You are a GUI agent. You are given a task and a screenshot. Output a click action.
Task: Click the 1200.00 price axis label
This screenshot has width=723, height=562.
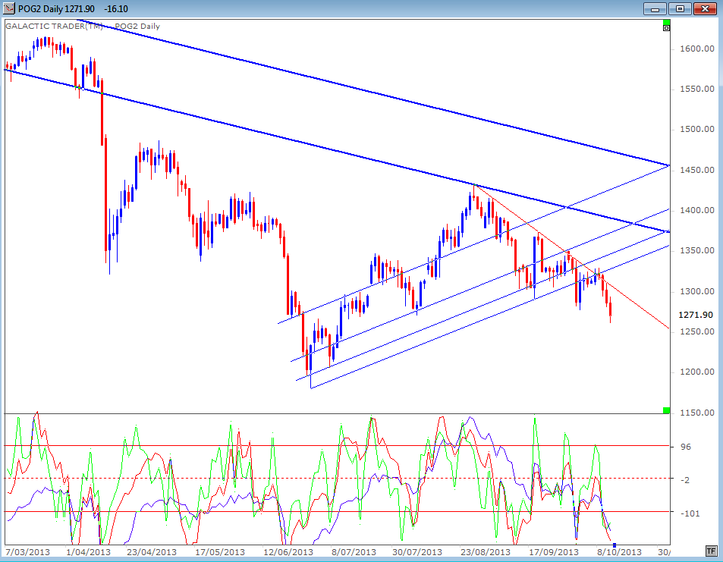click(x=697, y=372)
